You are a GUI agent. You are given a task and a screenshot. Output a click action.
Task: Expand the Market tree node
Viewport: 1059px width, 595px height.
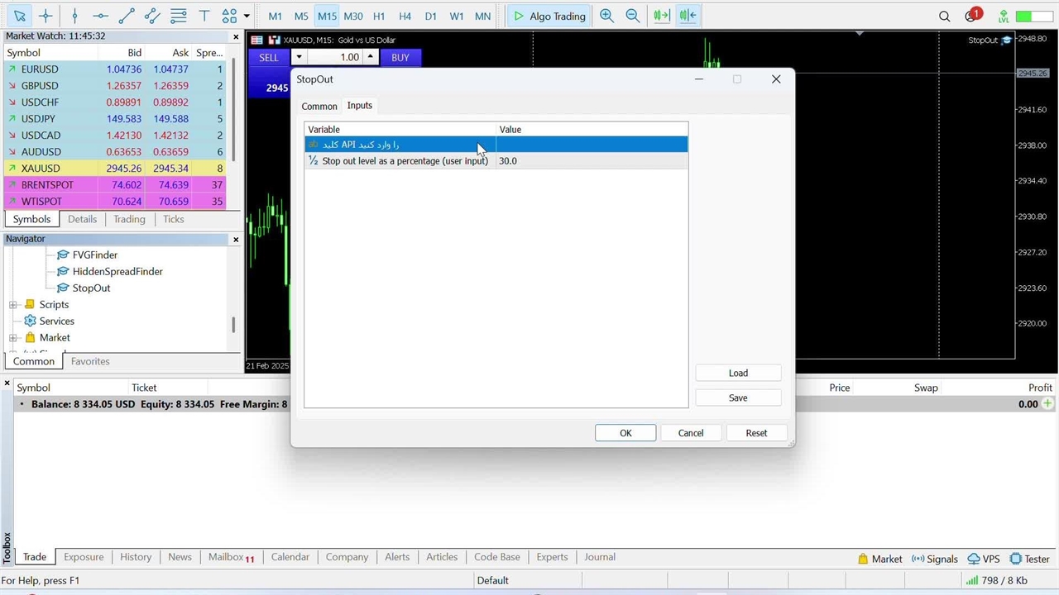[13, 338]
